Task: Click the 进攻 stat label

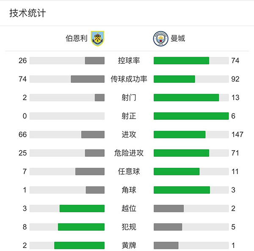Action: click(x=129, y=135)
